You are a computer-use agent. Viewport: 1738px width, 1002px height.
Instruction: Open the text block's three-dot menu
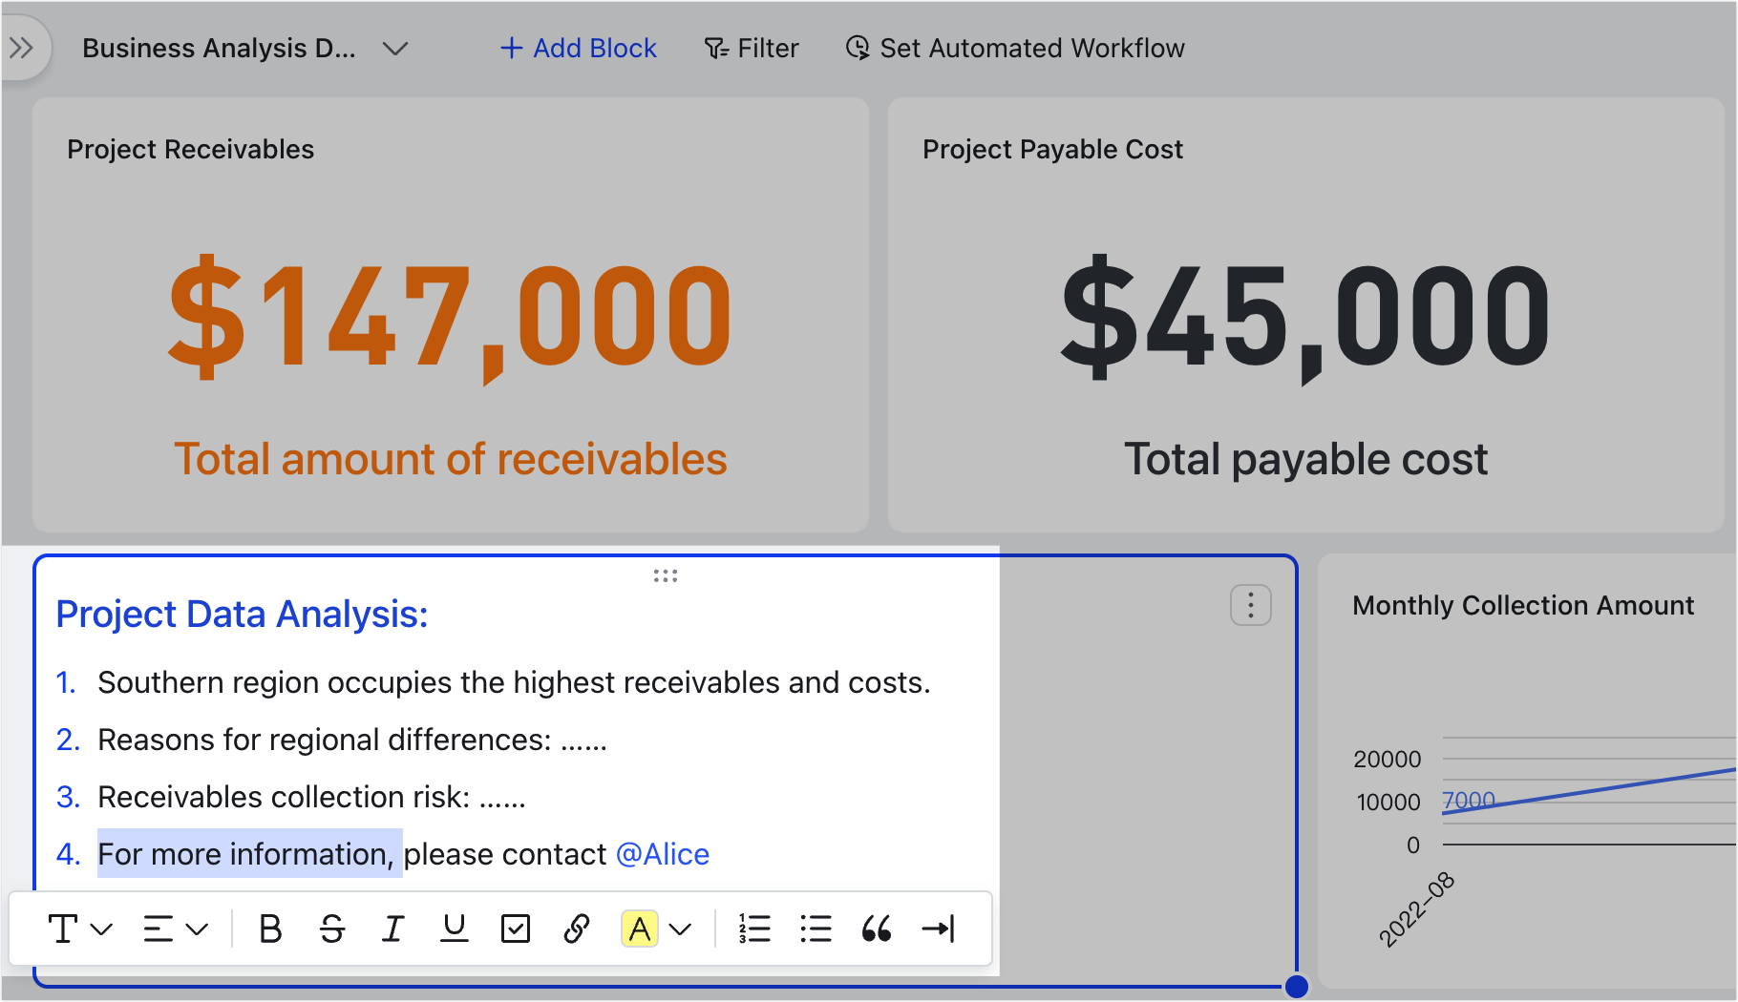(1251, 605)
